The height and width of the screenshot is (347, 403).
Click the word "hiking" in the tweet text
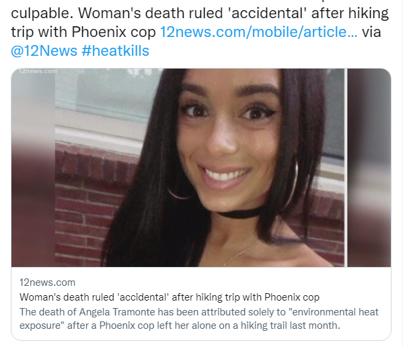[x=369, y=13]
